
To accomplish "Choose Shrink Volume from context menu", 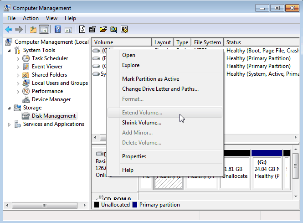I will point(165,123).
